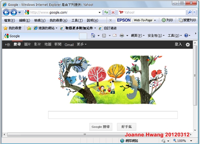
Task: Click the Home house icon
Action: pos(93,36)
